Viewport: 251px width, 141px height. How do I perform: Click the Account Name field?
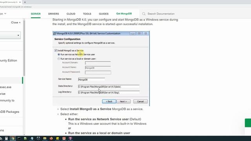[x=98, y=68]
